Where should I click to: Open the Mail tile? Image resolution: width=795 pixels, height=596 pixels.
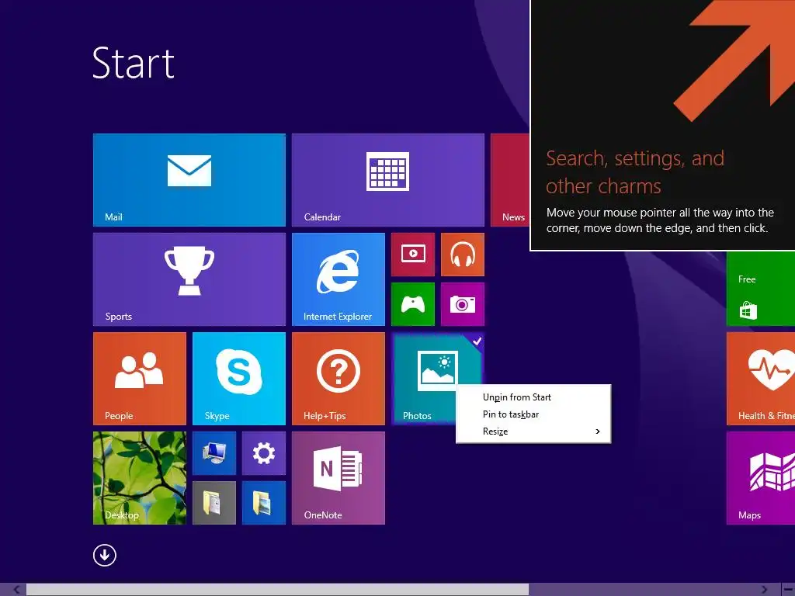pos(189,180)
